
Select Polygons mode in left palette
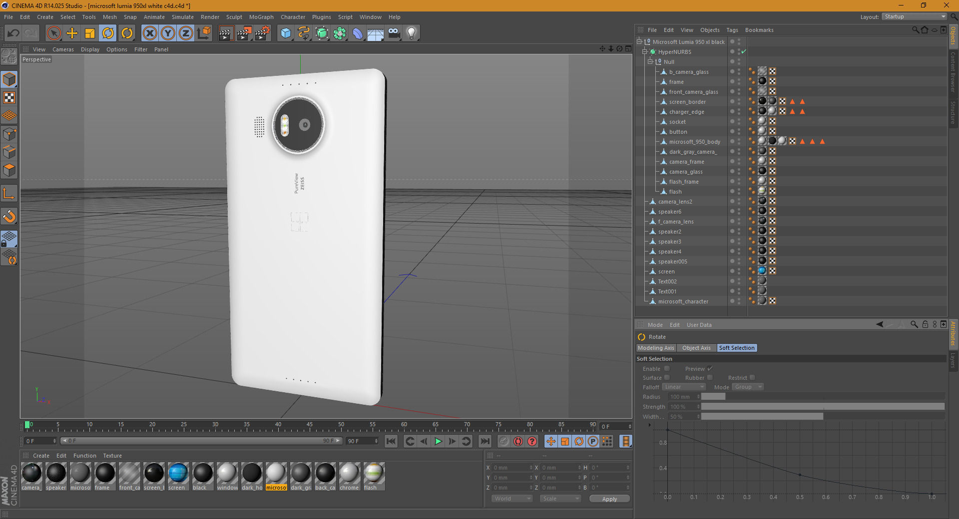9,170
